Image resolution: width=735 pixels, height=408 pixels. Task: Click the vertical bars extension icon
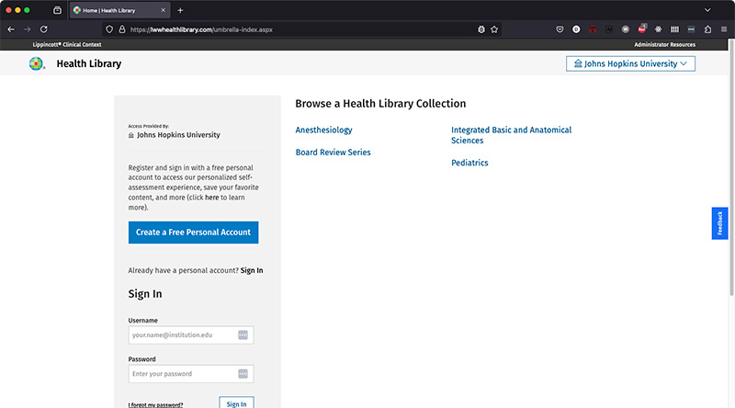(x=674, y=29)
